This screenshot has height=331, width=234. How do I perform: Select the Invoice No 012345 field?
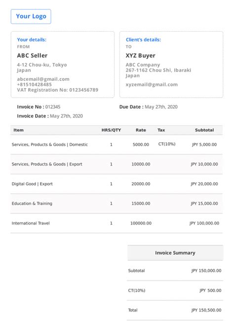(x=39, y=107)
